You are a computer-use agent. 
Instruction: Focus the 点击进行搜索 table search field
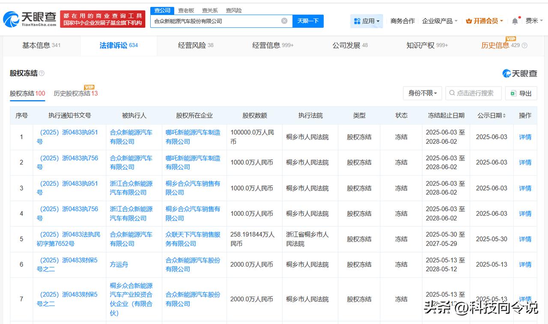[474, 93]
